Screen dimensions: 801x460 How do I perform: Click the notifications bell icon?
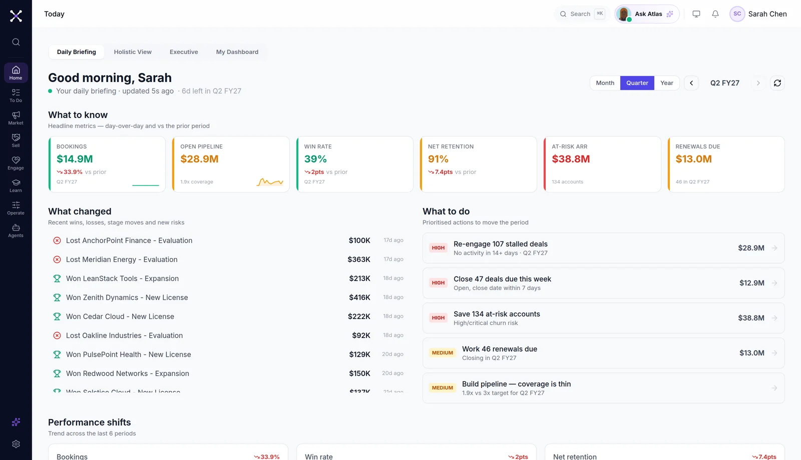[x=715, y=14]
